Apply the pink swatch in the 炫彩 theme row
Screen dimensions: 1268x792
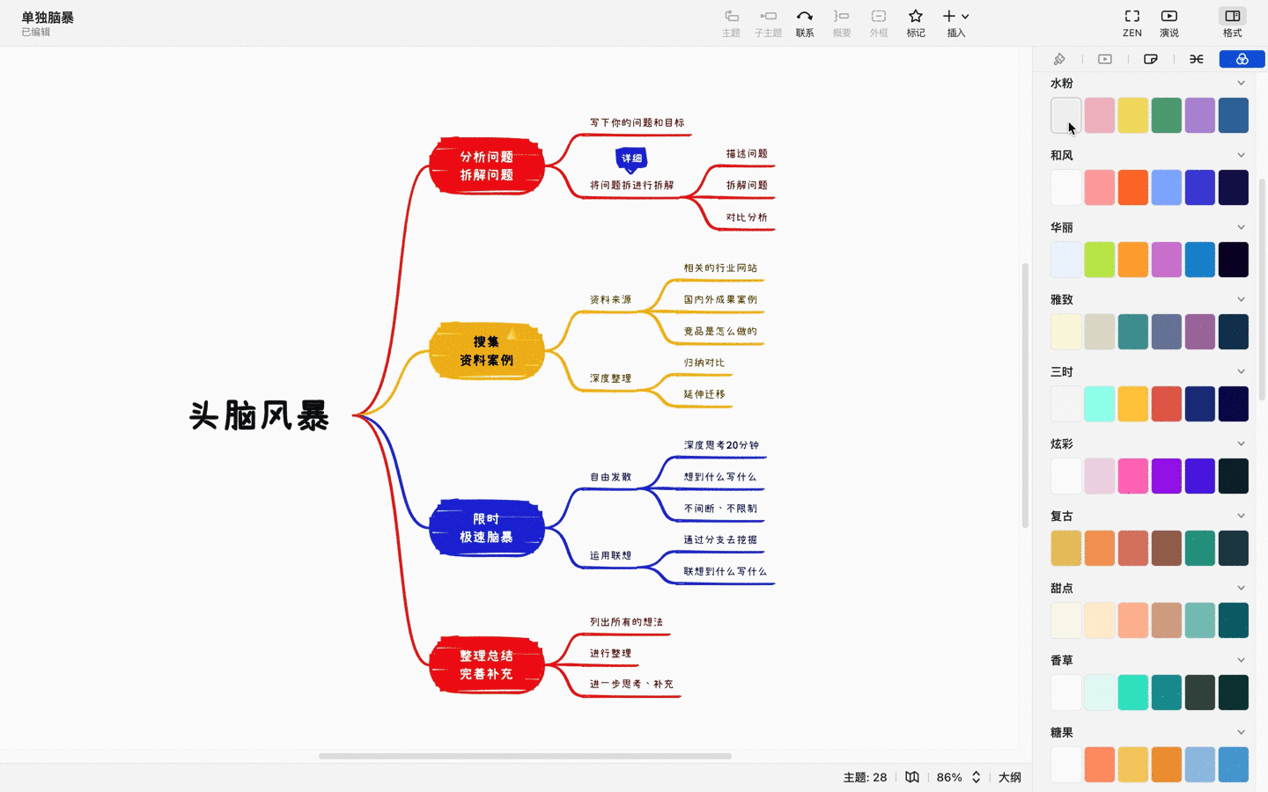click(1132, 475)
